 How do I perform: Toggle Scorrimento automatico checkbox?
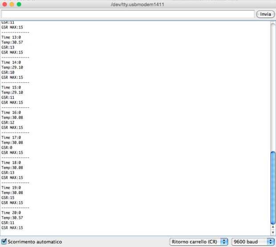pyautogui.click(x=4, y=241)
